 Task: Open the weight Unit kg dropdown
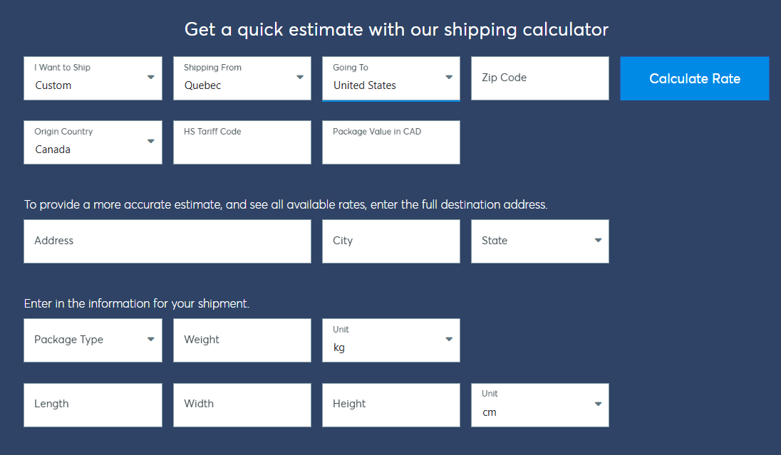[390, 340]
